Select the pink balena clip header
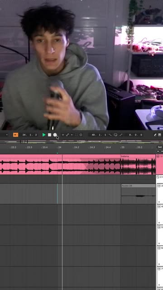163x290 pixels. [138, 156]
